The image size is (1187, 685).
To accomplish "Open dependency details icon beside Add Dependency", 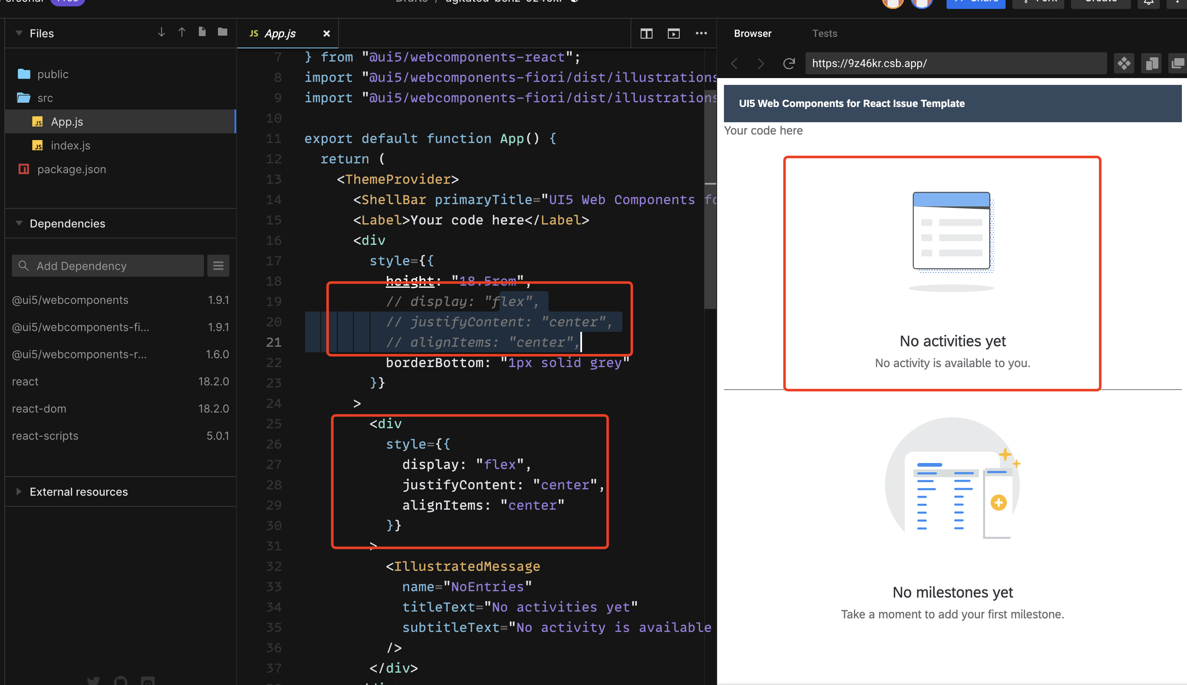I will pyautogui.click(x=218, y=265).
